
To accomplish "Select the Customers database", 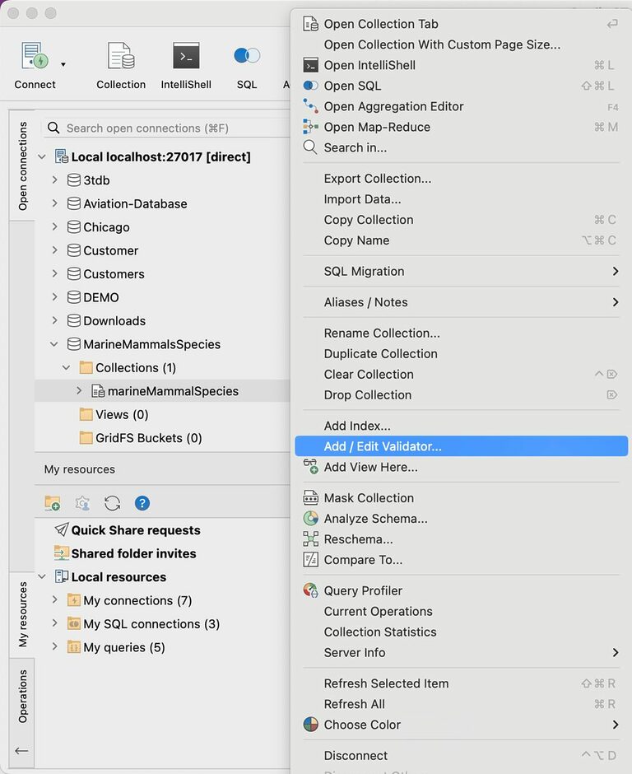I will [x=111, y=273].
